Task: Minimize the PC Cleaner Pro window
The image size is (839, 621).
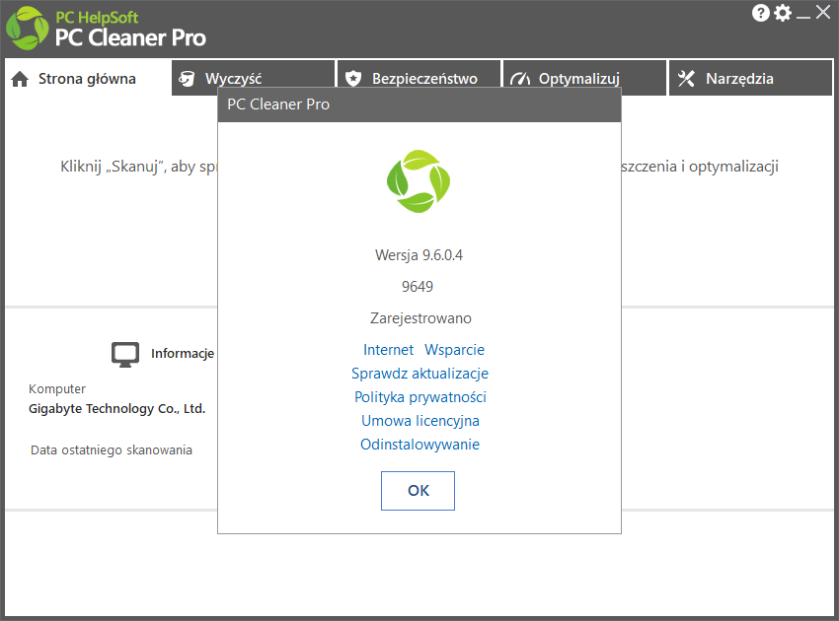Action: [x=802, y=16]
